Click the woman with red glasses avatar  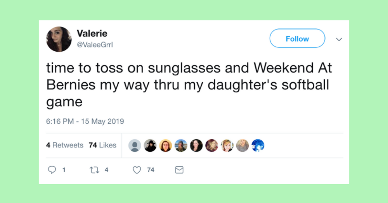(x=166, y=145)
